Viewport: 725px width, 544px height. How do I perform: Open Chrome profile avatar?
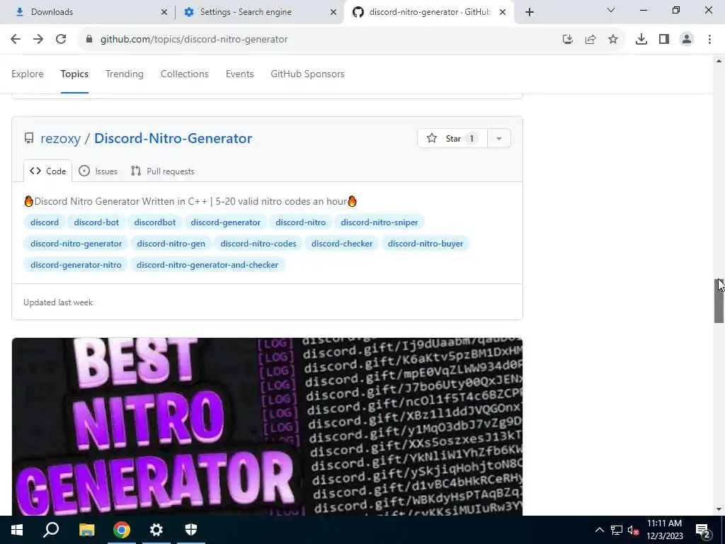click(687, 40)
